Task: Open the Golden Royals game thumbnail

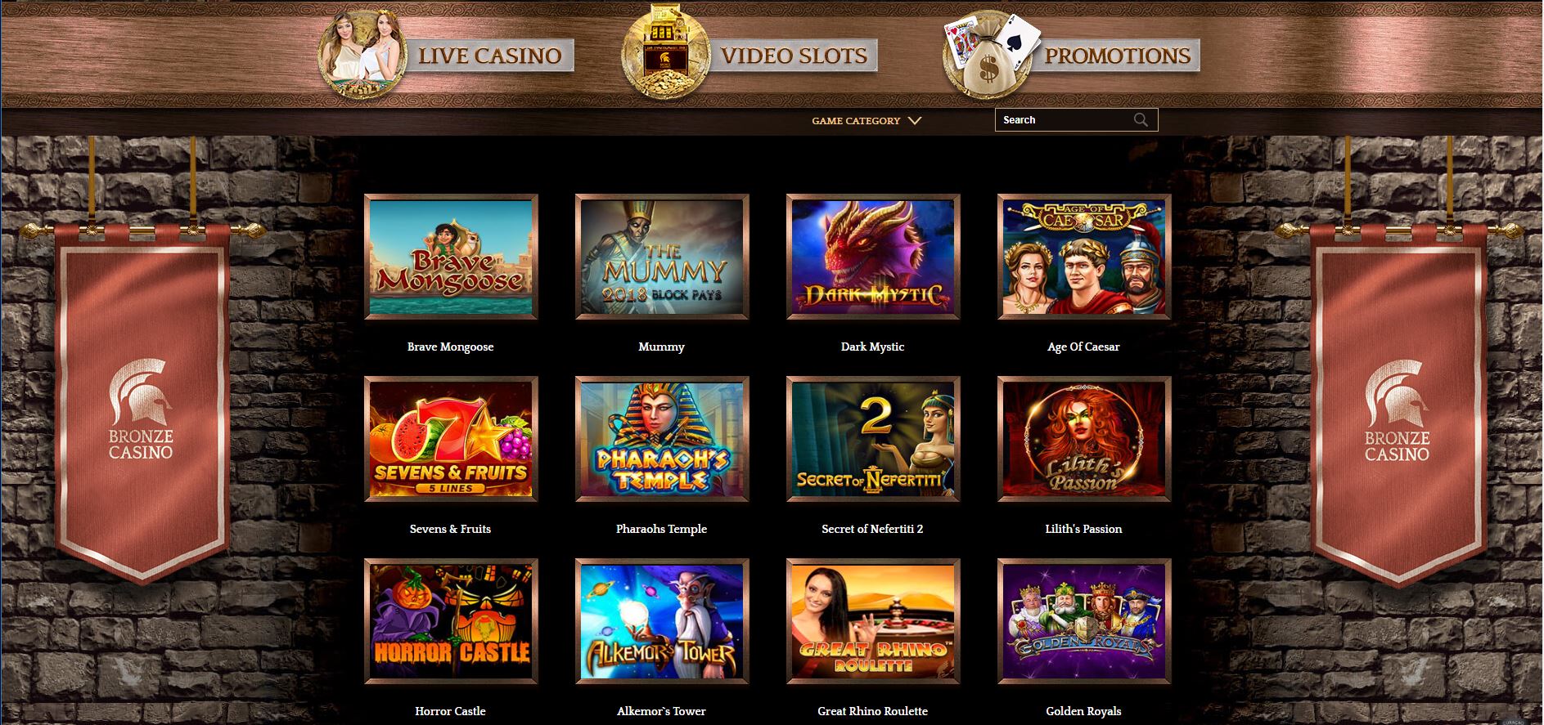Action: click(1084, 621)
